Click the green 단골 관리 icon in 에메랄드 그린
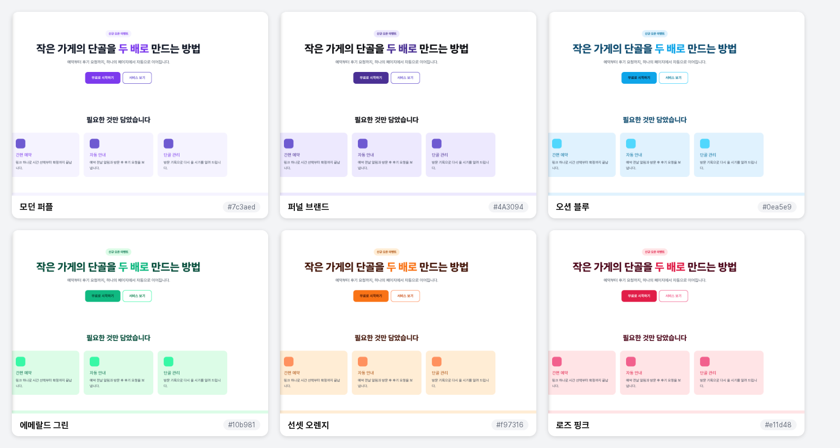Image resolution: width=840 pixels, height=448 pixels. (169, 362)
